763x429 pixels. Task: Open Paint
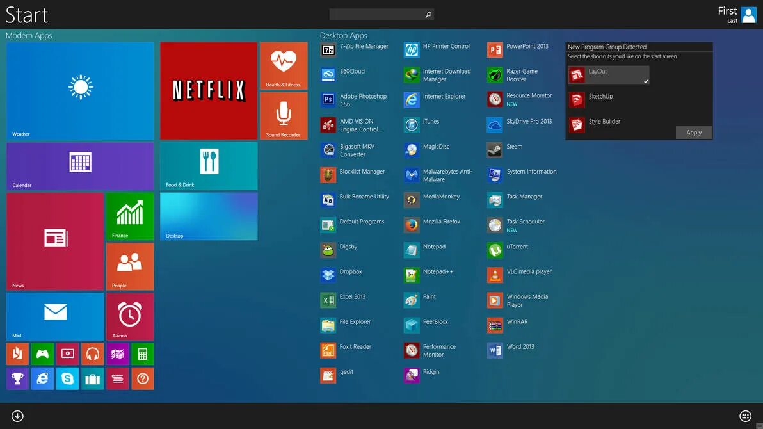[x=421, y=300]
